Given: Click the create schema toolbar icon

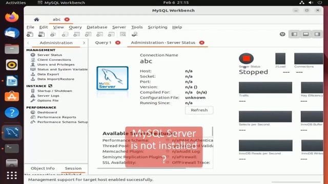Looking at the screenshot, I should (65, 34).
